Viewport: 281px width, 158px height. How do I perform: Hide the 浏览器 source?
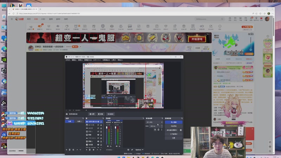98,145
